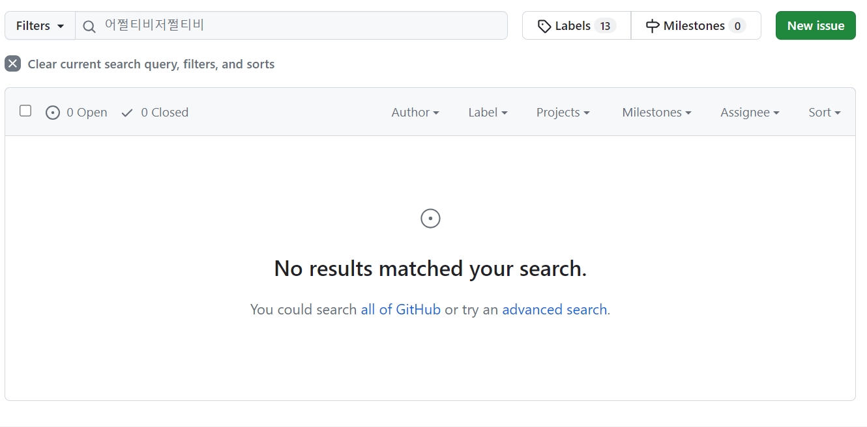Click the Milestones signpost icon
This screenshot has width=867, height=427.
[x=652, y=26]
